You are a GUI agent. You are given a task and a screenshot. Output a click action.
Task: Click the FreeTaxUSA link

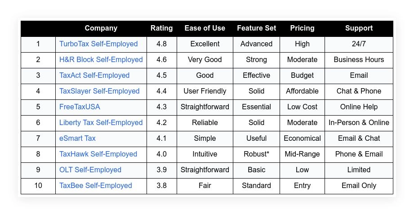click(x=80, y=107)
